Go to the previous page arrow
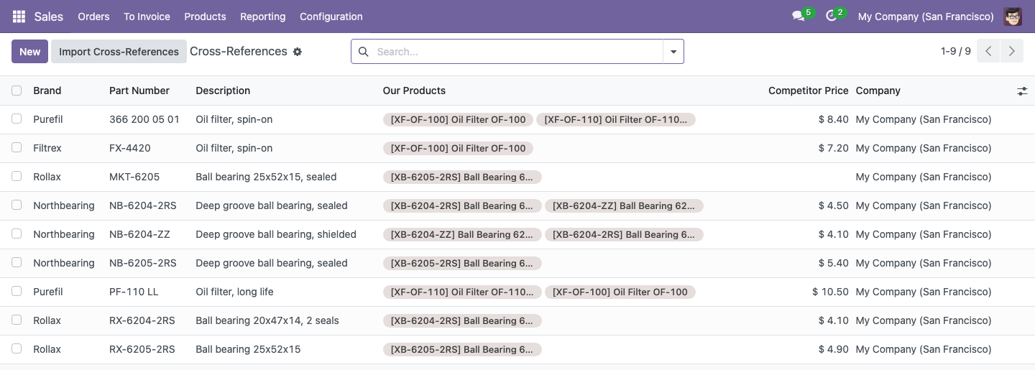 pyautogui.click(x=988, y=51)
